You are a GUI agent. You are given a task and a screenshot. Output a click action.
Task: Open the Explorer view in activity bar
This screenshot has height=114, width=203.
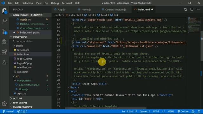tap(4, 11)
